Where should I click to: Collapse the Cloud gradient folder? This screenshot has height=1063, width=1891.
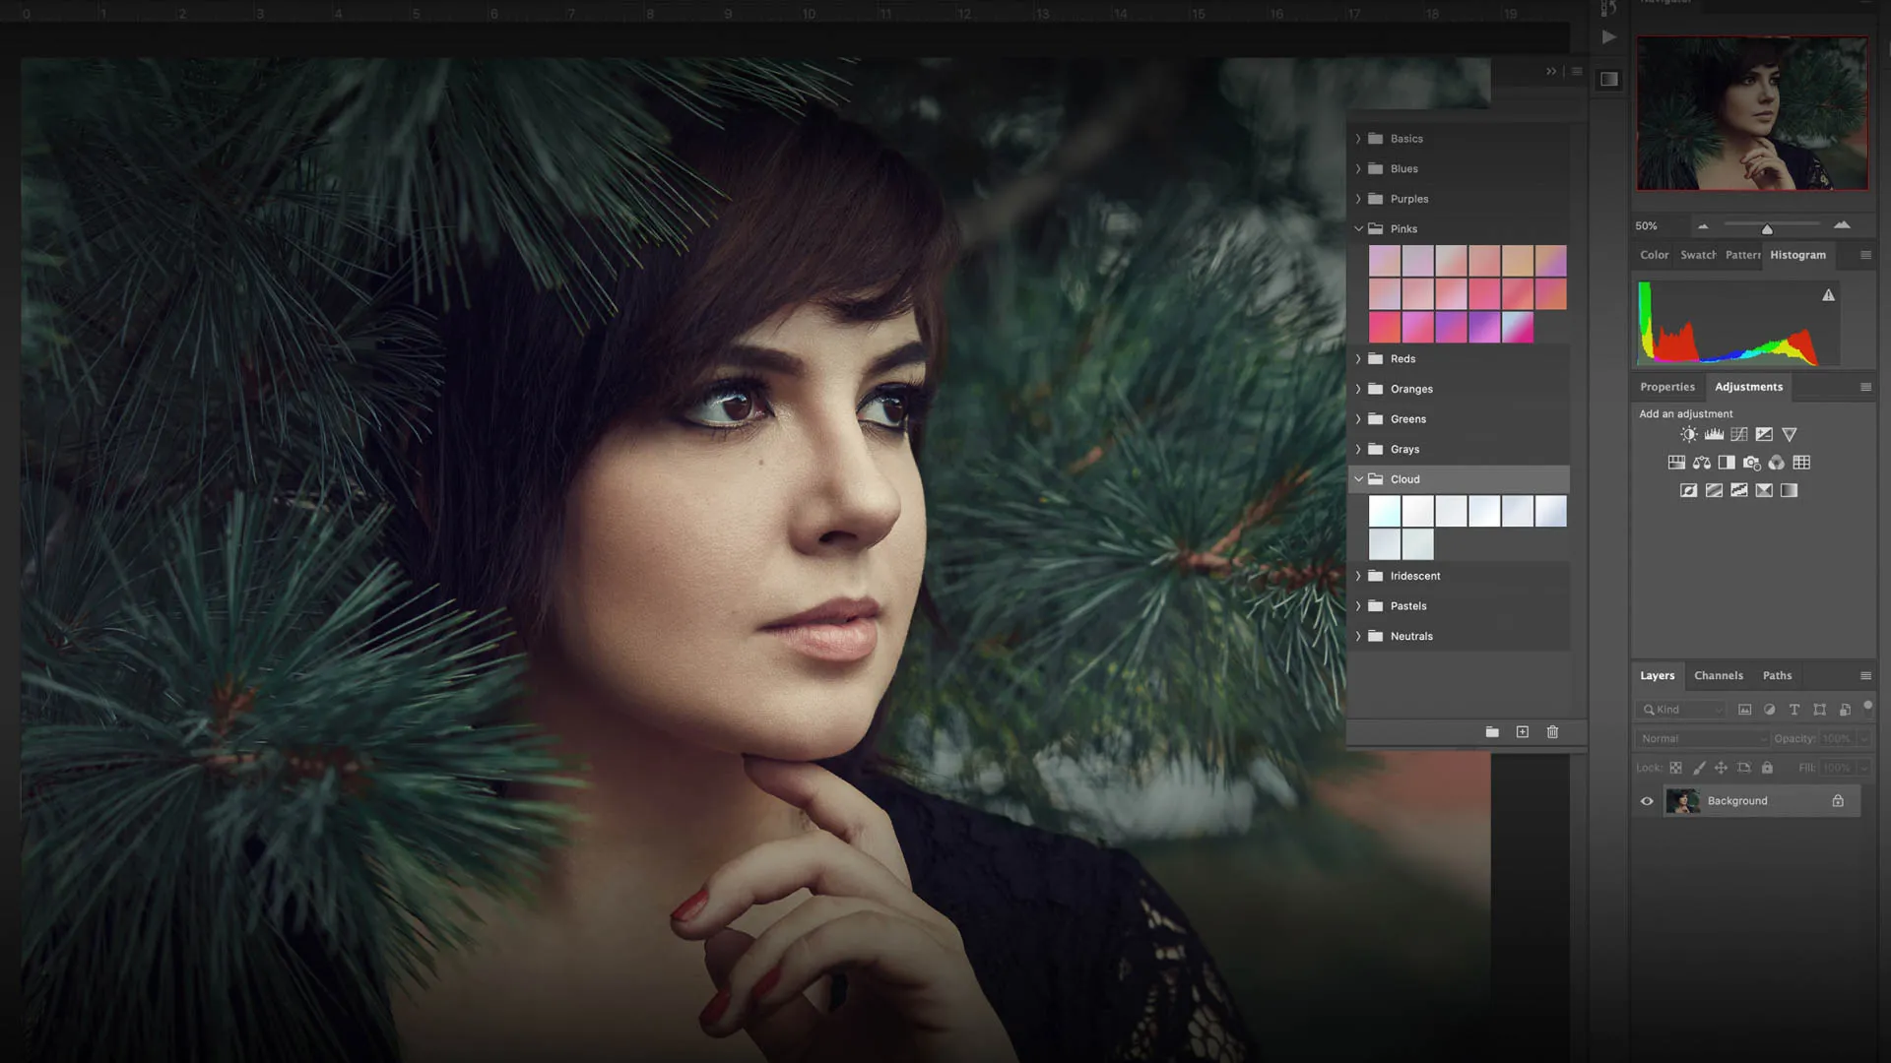pos(1358,479)
